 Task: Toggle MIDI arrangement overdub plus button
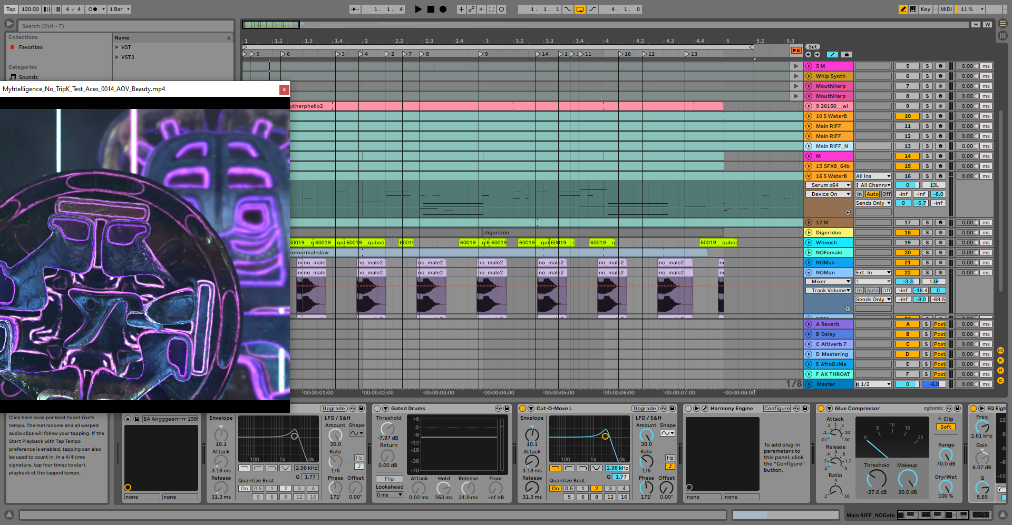[x=461, y=9]
